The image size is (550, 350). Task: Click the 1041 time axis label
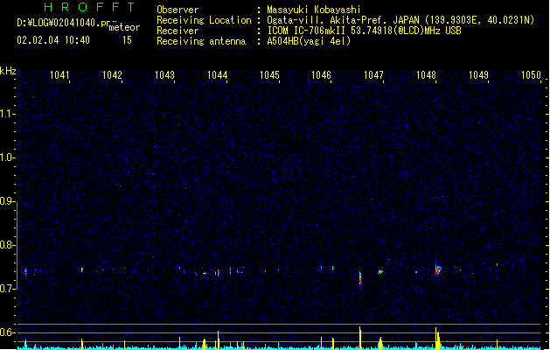point(59,75)
